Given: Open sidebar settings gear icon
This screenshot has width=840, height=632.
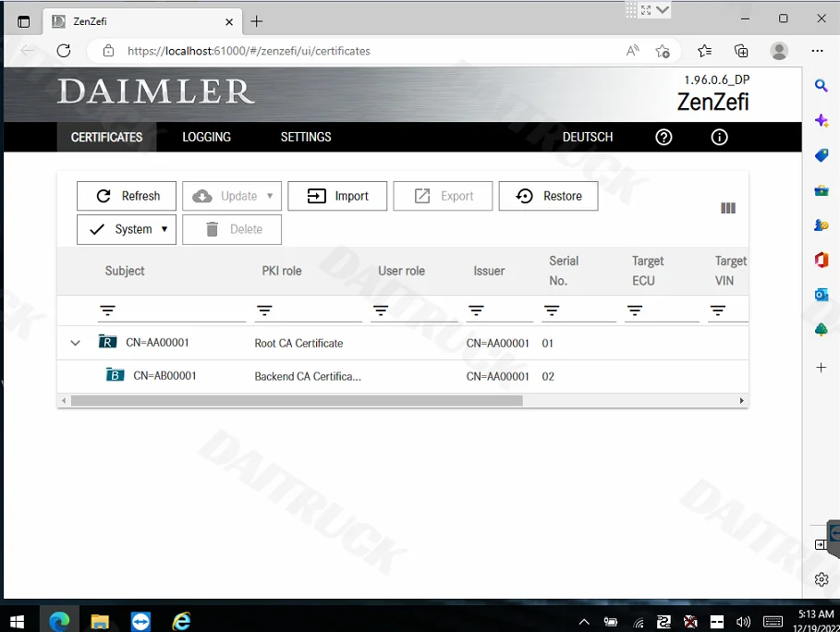Looking at the screenshot, I should pos(822,579).
